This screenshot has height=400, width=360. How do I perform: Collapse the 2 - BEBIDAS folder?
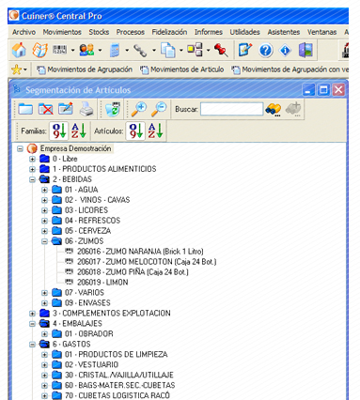point(32,179)
